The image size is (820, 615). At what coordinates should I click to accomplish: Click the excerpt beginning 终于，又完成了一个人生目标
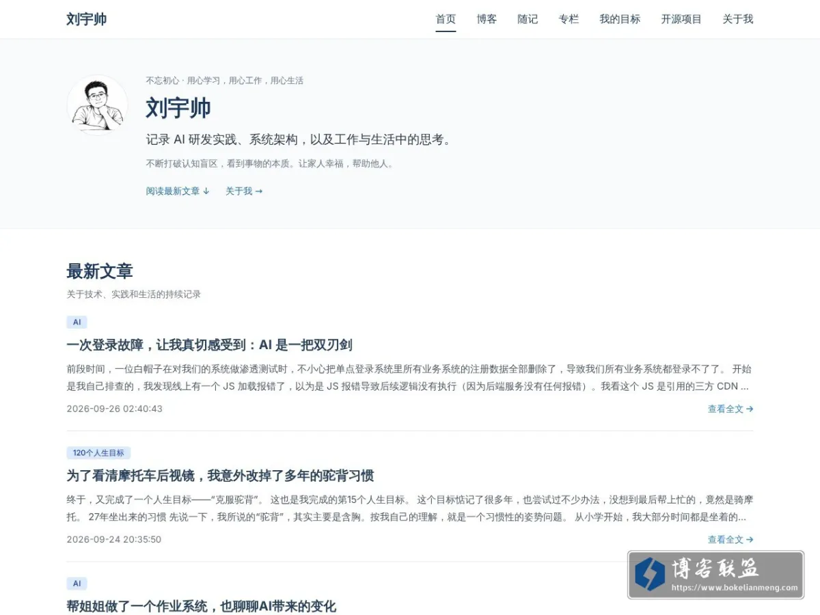(x=409, y=508)
